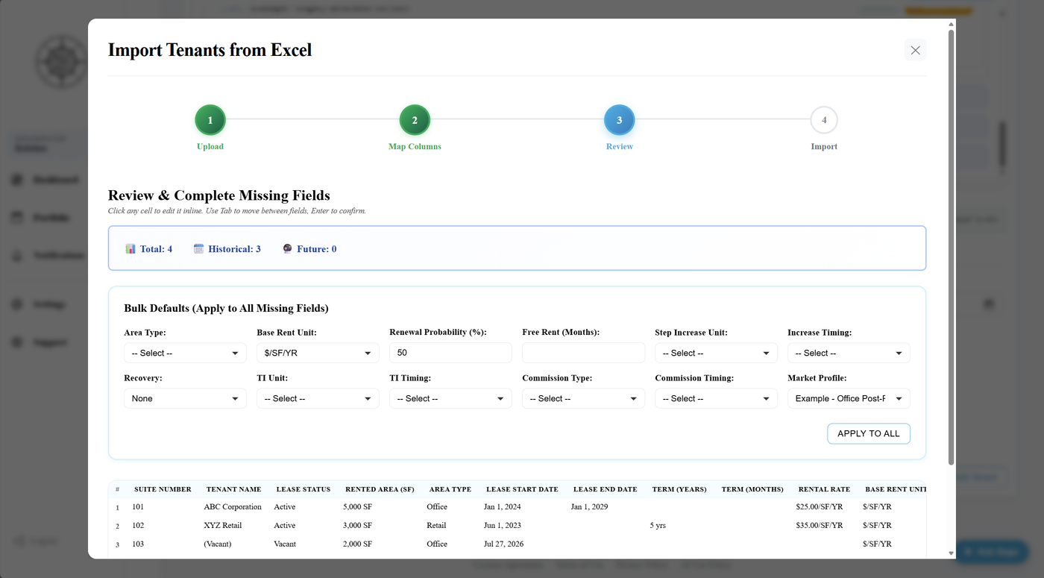Click the step 3 Review circle

pyautogui.click(x=619, y=120)
